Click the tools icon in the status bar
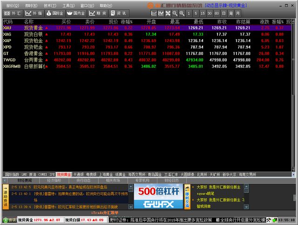Viewport: 298px width, 225px height. coord(269,220)
